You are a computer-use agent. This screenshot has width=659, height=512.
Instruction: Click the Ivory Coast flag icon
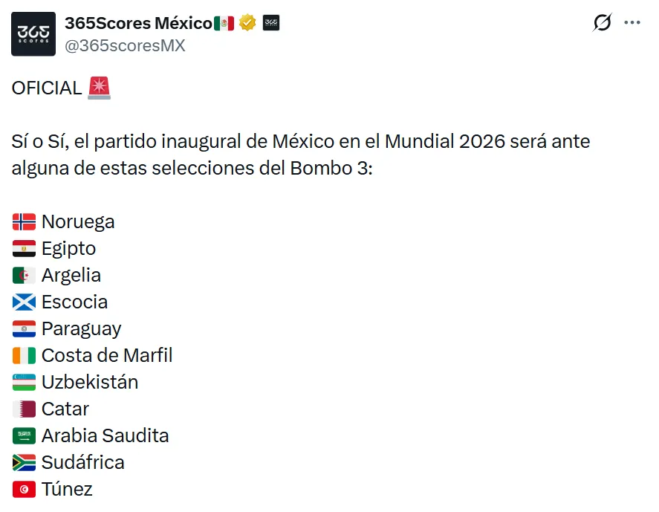click(x=24, y=355)
